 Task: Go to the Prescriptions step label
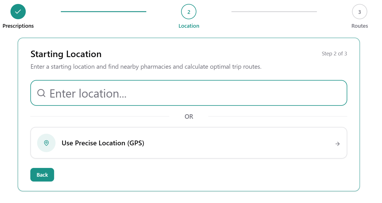pyautogui.click(x=18, y=26)
